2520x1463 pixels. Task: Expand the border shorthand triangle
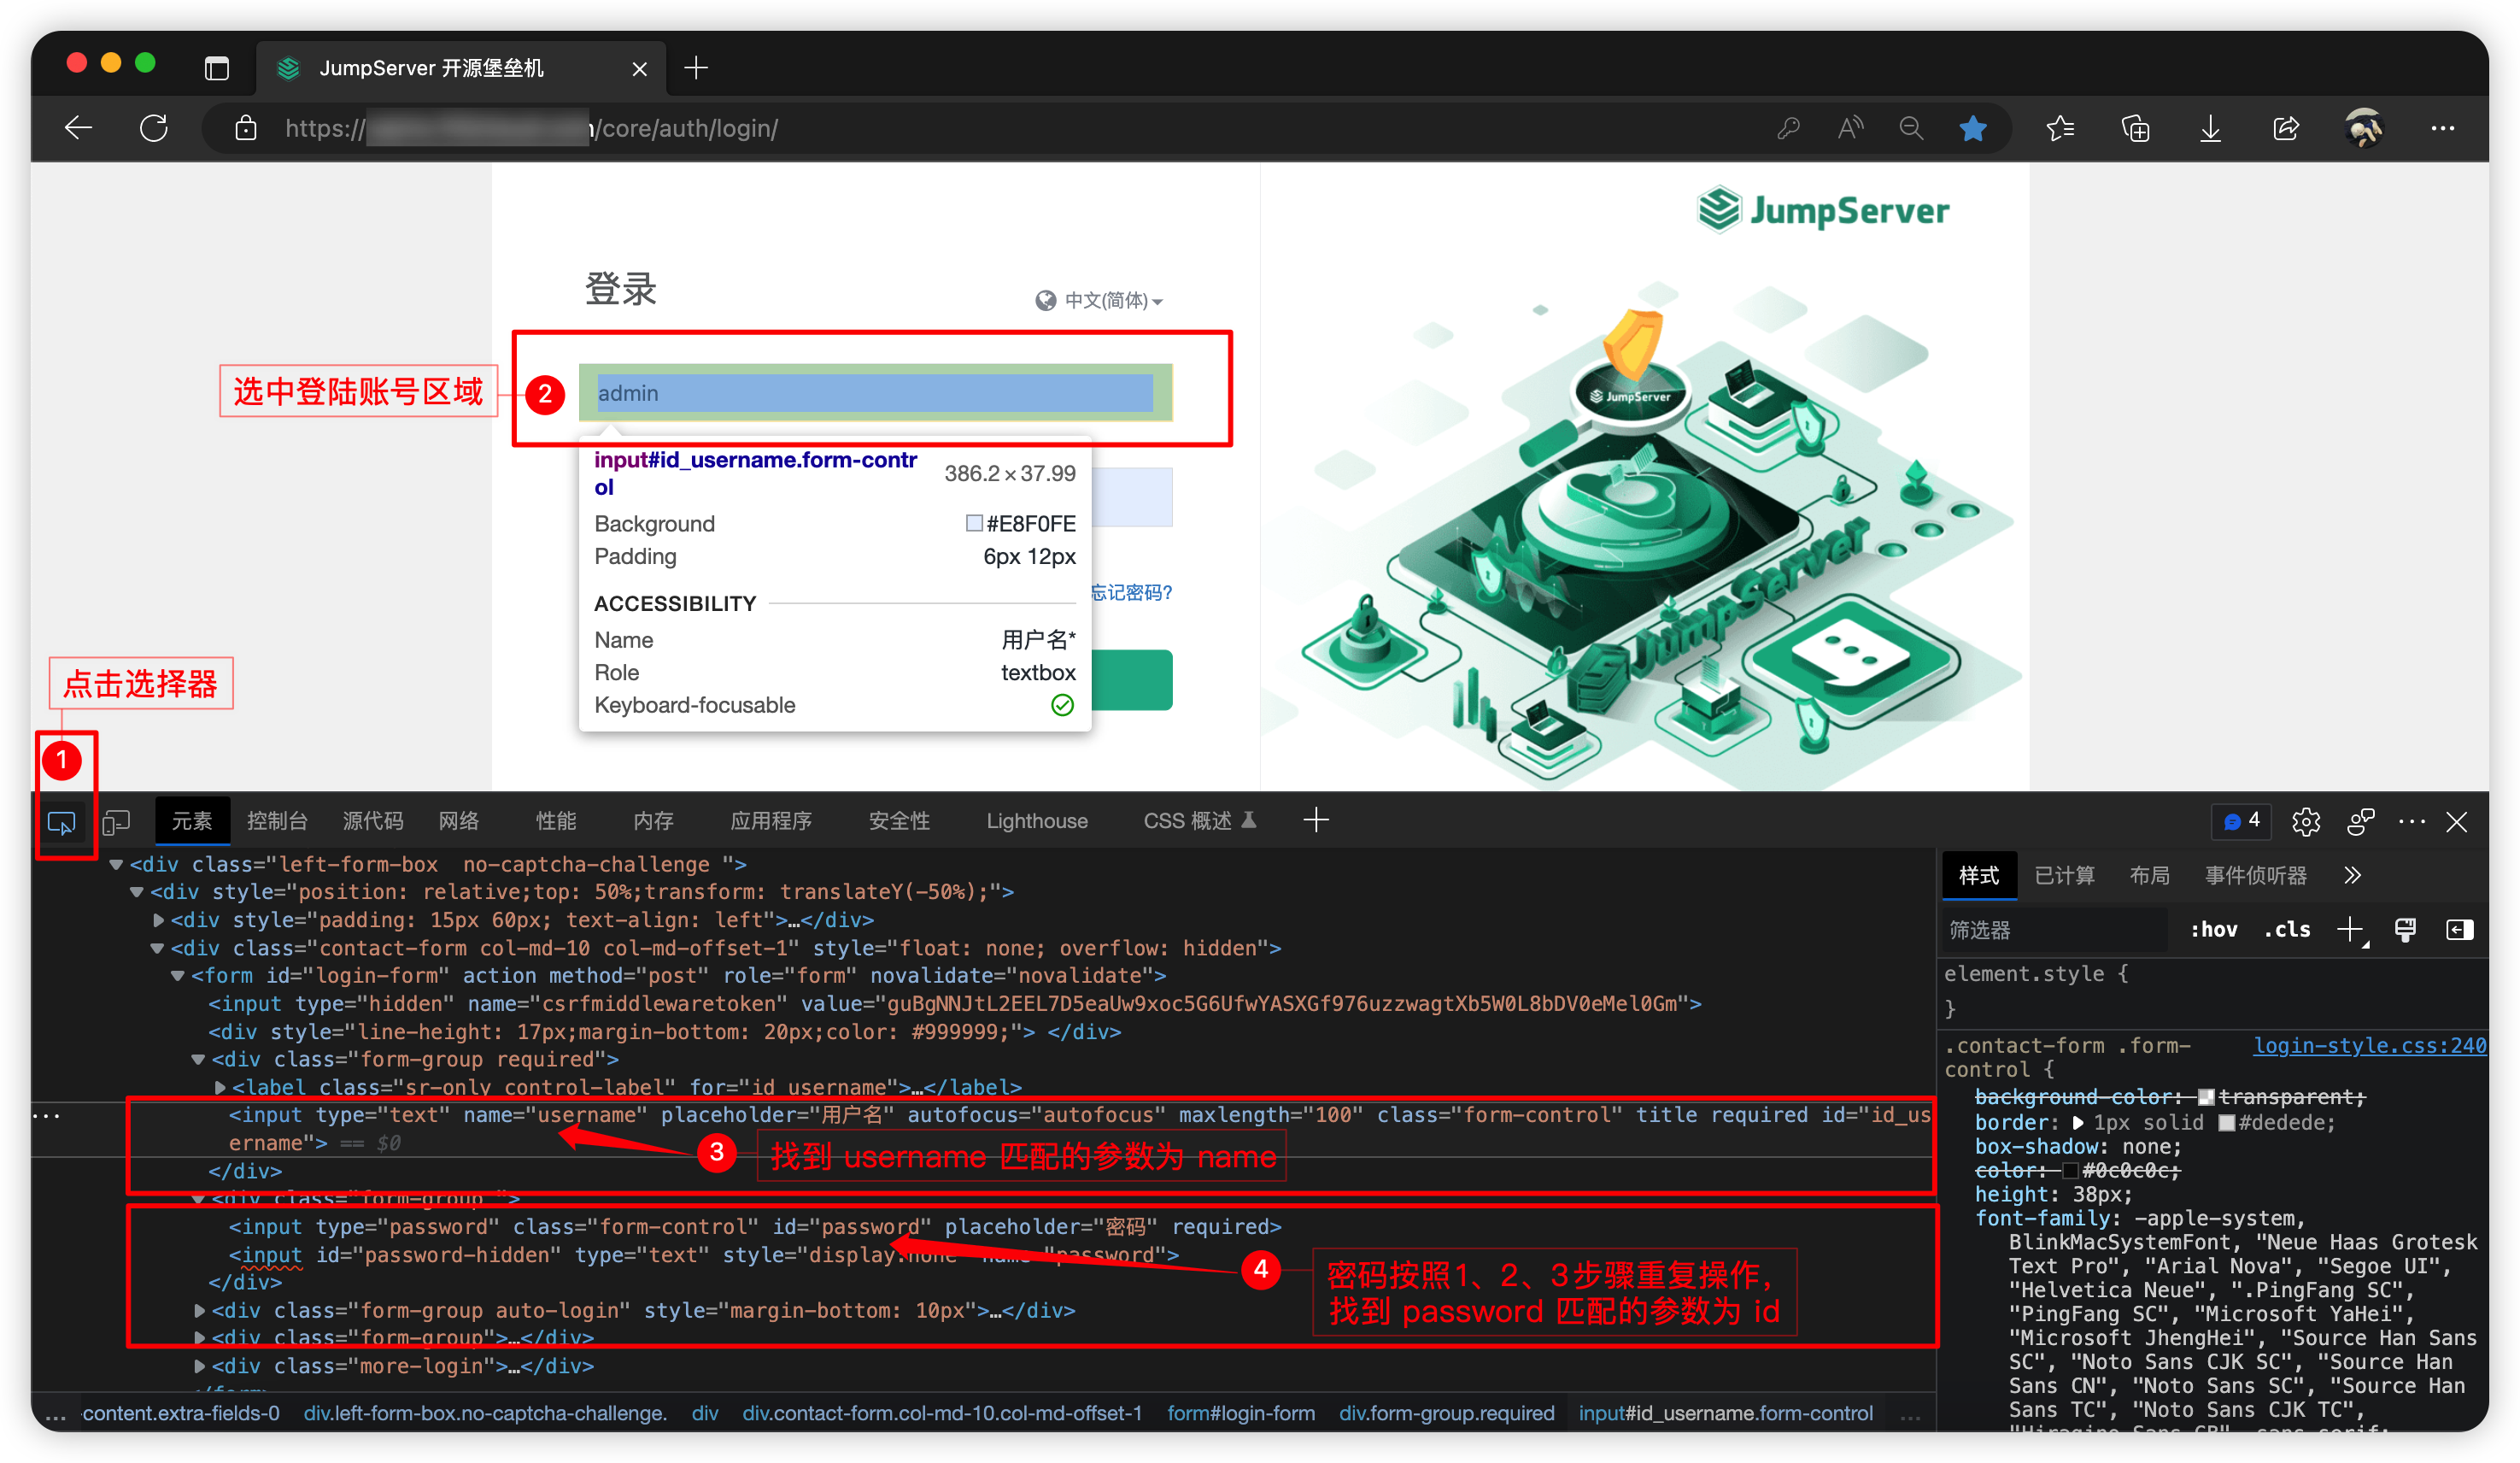2078,1123
